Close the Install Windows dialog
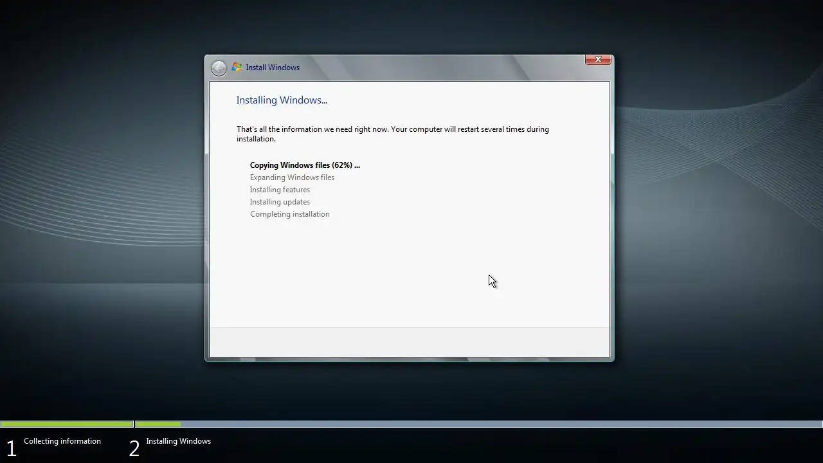This screenshot has height=463, width=823. pos(598,59)
